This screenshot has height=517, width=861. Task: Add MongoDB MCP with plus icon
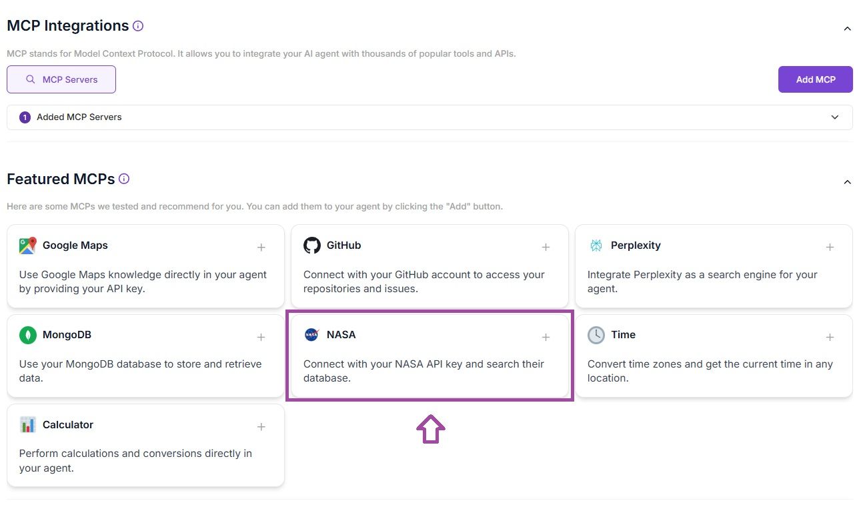(x=261, y=338)
